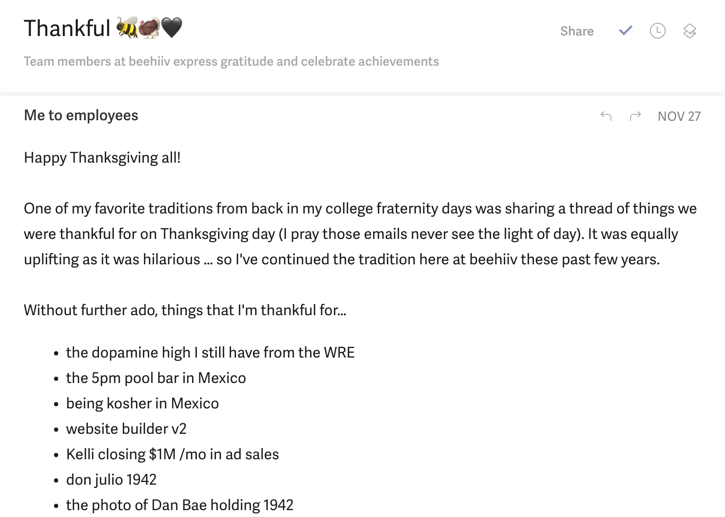Forward message with right arrow icon
Screen dimensions: 725x517
tap(636, 115)
